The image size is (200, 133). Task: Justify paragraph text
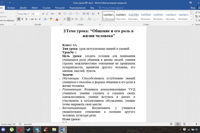[x=76, y=19]
